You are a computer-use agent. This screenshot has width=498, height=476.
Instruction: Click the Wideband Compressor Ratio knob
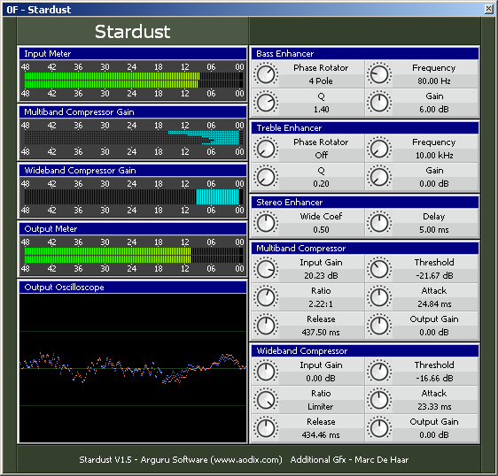(x=266, y=400)
